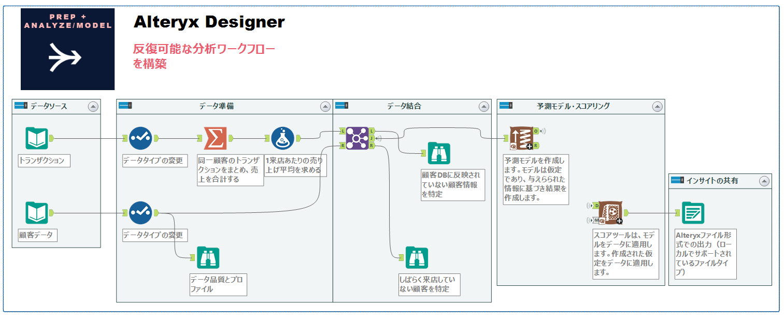
Task: Click the 1来店あたりの売り上げ平均を求める annotation
Action: coord(295,165)
